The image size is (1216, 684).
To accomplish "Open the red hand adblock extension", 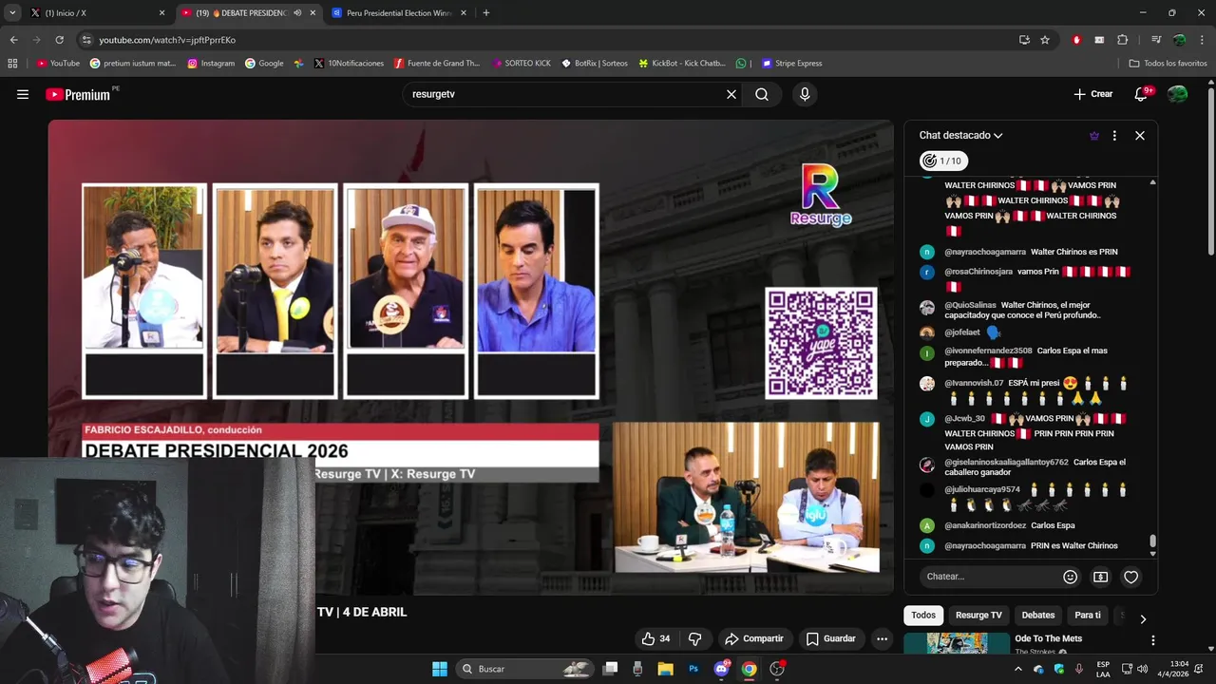I will (1076, 40).
